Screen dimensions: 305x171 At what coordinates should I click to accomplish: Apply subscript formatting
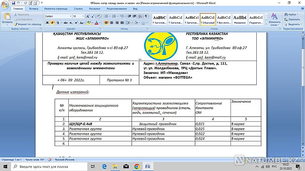point(71,23)
